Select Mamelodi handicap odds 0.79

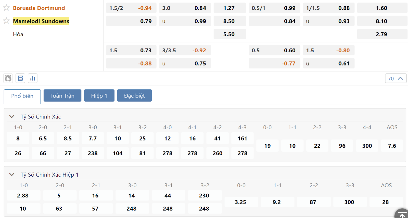point(131,21)
